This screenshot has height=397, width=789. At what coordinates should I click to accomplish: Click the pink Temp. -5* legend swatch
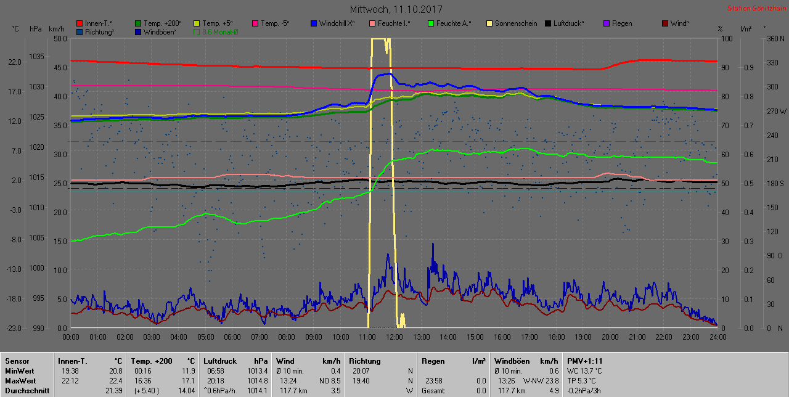point(255,23)
